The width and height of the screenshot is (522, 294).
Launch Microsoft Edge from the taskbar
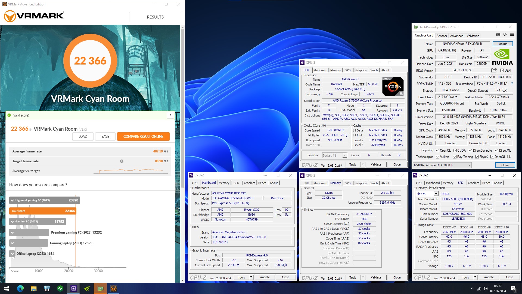pos(20,289)
